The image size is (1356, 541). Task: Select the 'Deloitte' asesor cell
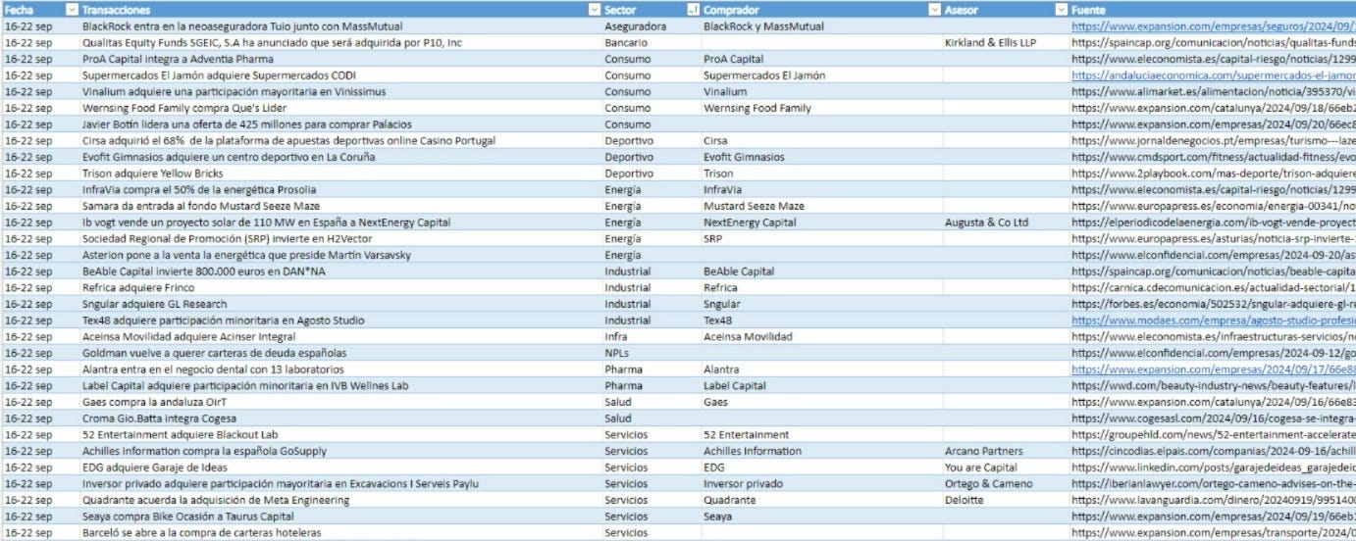[1007, 500]
